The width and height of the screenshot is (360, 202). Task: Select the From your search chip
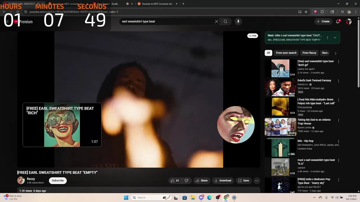tap(286, 53)
